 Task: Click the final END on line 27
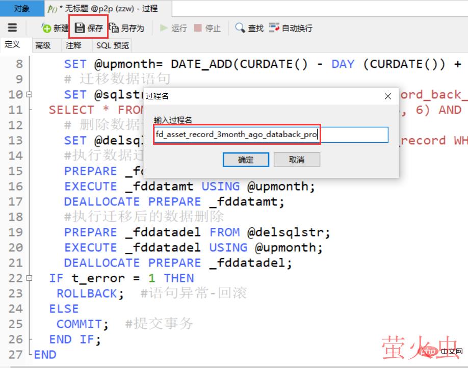45,355
